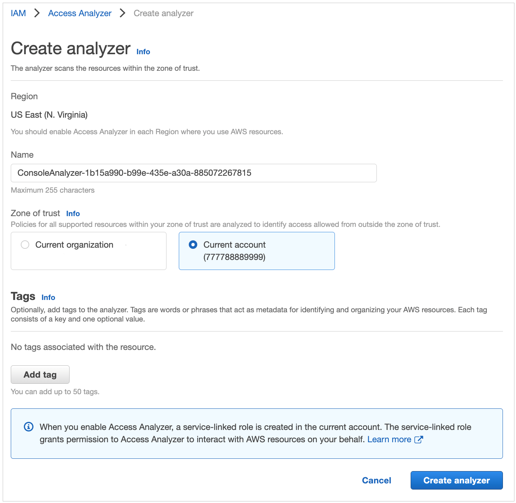
Task: Open the external link icon beside Learn more
Action: tap(419, 439)
